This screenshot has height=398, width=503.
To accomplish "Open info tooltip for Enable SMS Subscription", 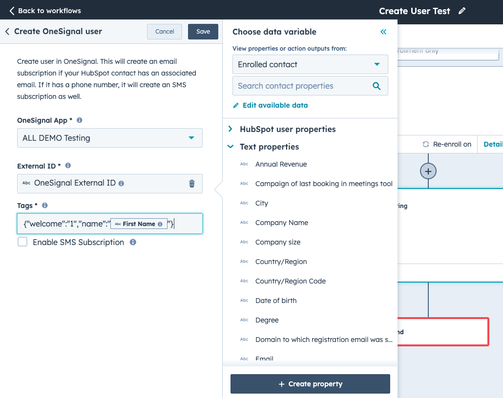I will pos(133,242).
